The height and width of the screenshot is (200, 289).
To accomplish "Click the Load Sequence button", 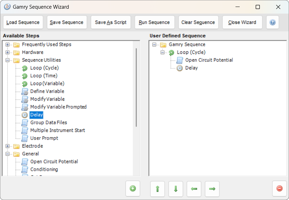I will pos(23,22).
